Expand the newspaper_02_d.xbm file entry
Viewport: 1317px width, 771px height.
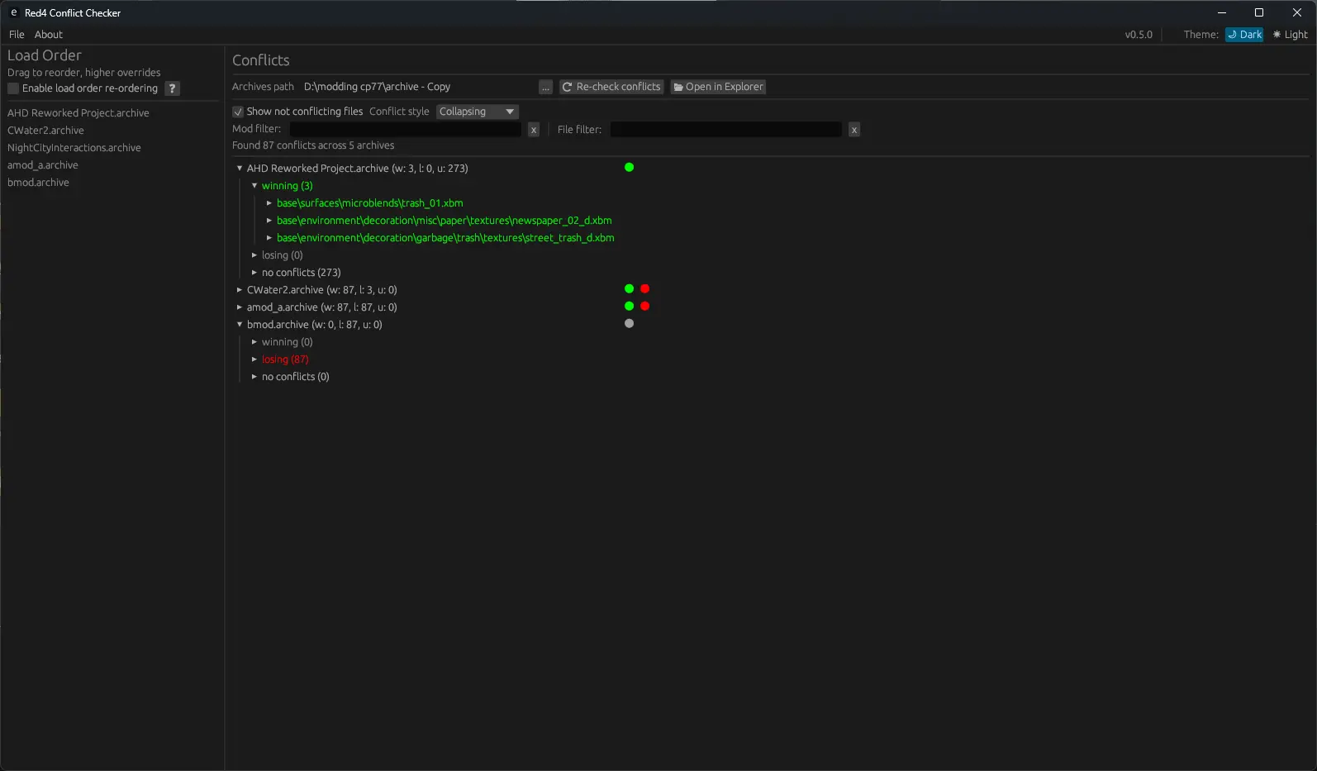269,220
